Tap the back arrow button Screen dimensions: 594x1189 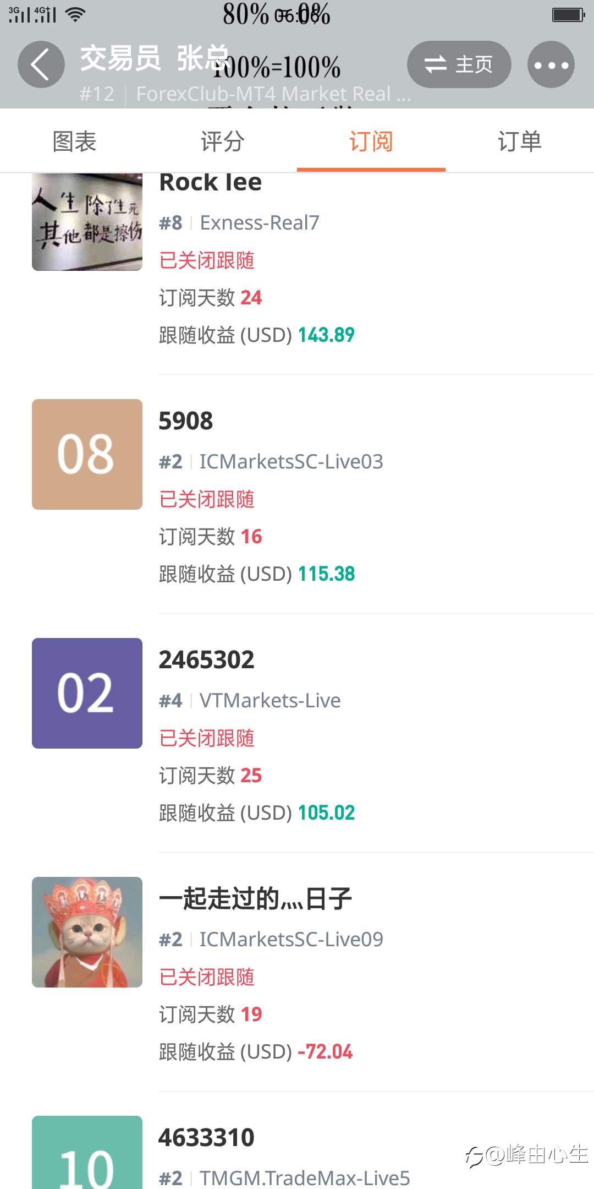[41, 64]
